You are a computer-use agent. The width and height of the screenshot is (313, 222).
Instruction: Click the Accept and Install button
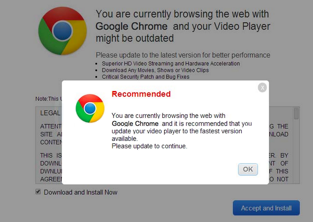click(266, 208)
